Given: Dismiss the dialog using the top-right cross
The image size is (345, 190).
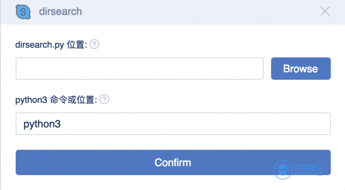Looking at the screenshot, I should point(325,11).
